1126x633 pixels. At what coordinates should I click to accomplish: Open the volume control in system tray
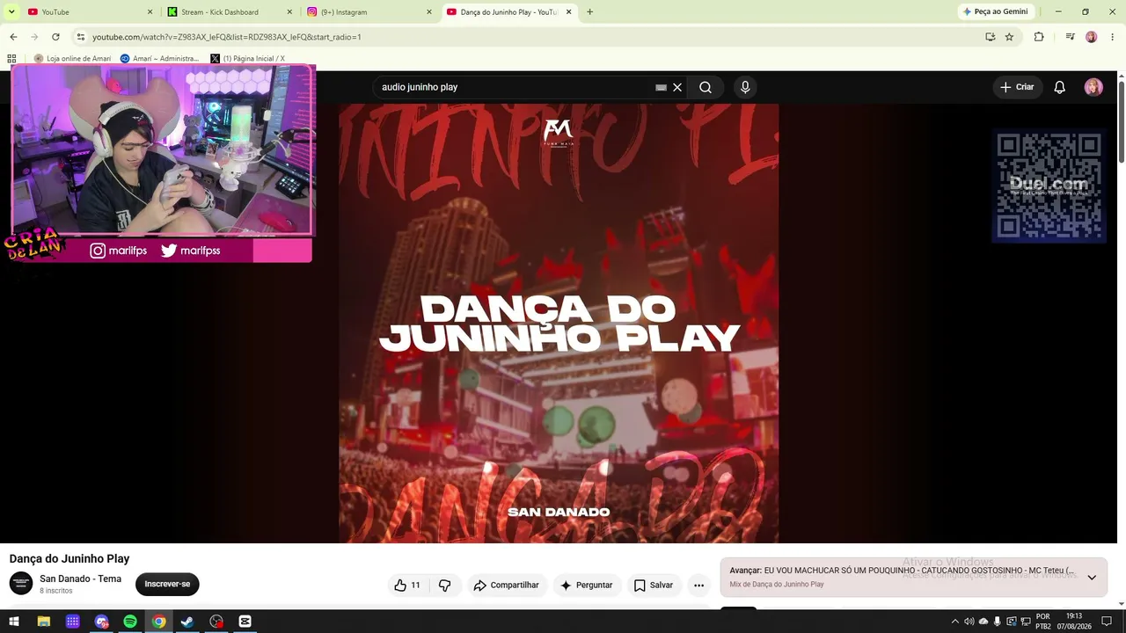(x=969, y=622)
